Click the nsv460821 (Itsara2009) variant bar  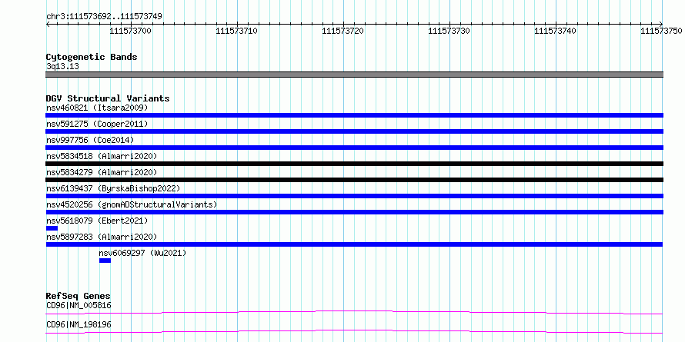pyautogui.click(x=354, y=115)
